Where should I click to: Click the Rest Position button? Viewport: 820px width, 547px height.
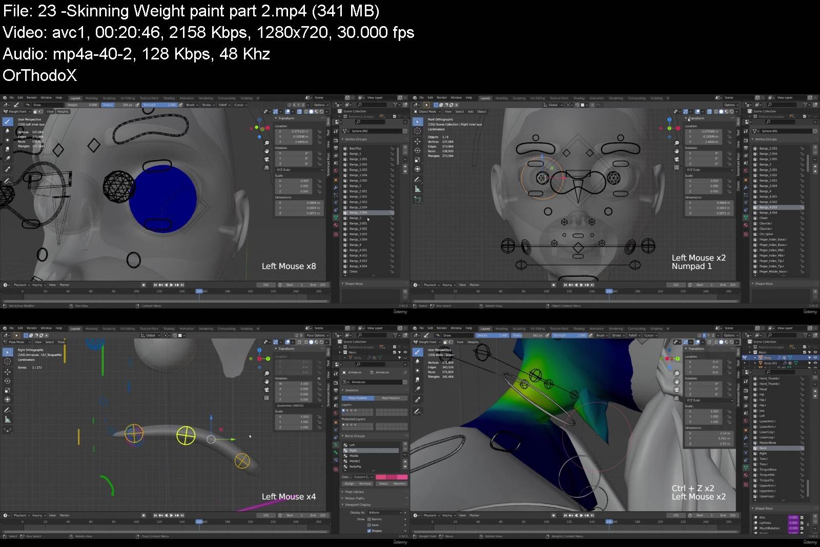click(391, 398)
